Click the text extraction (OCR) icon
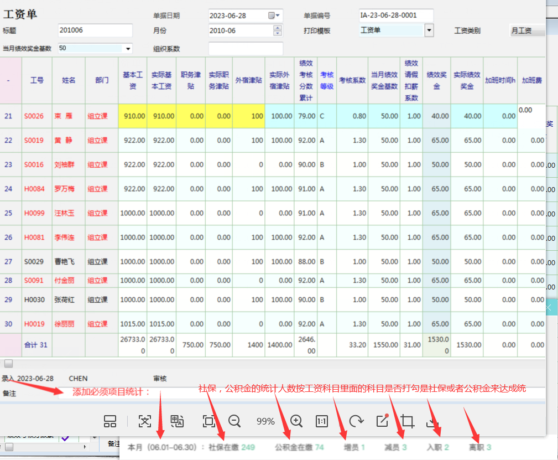The width and height of the screenshot is (558, 460). point(144,421)
